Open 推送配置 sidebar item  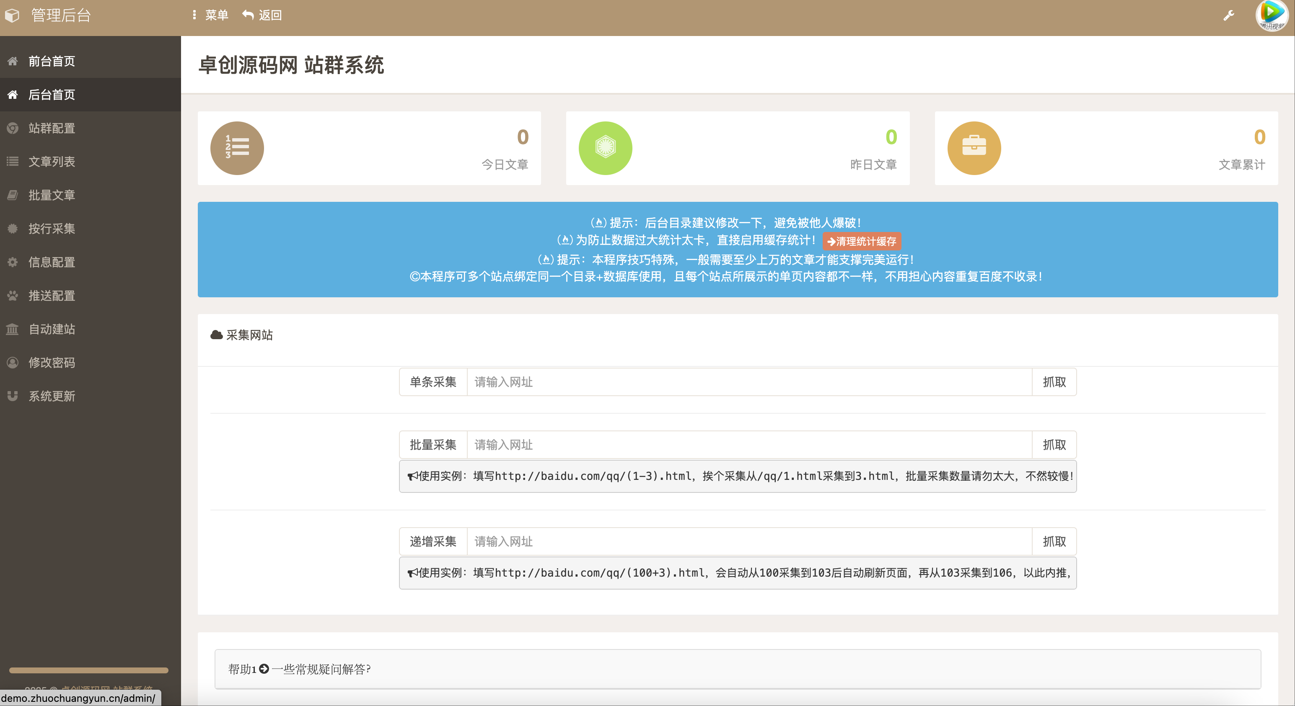point(51,296)
